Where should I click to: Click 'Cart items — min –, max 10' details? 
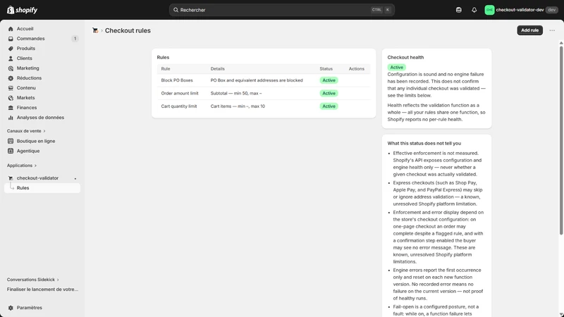pos(238,106)
